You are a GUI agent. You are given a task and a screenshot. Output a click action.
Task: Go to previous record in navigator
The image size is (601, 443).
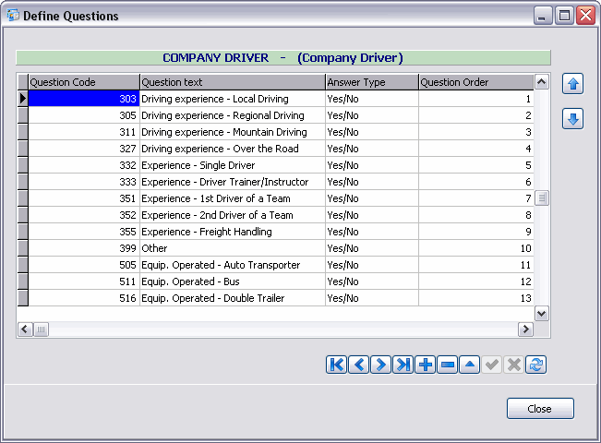(x=358, y=365)
